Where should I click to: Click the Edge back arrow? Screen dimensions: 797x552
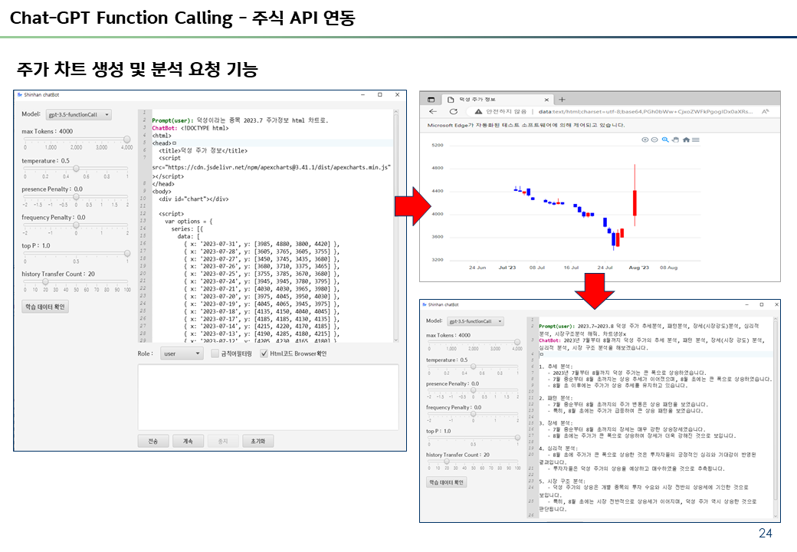coord(433,111)
